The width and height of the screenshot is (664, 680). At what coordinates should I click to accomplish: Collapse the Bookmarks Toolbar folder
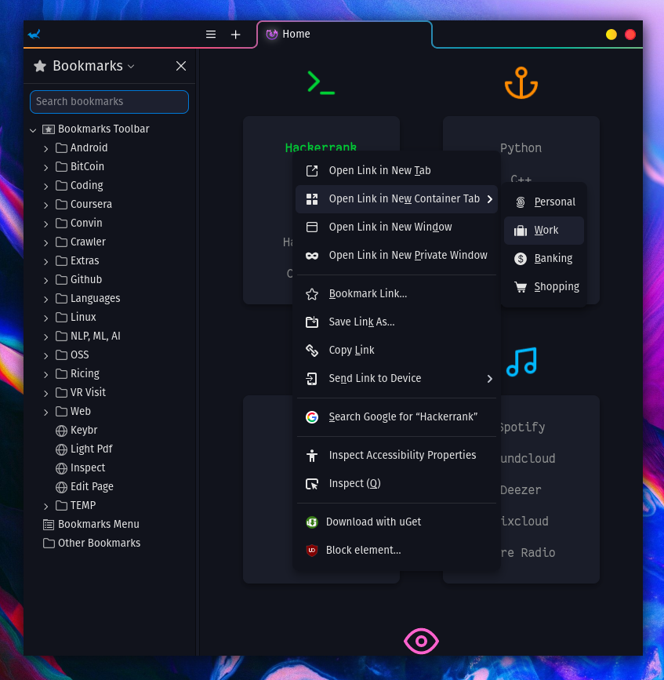pos(33,129)
